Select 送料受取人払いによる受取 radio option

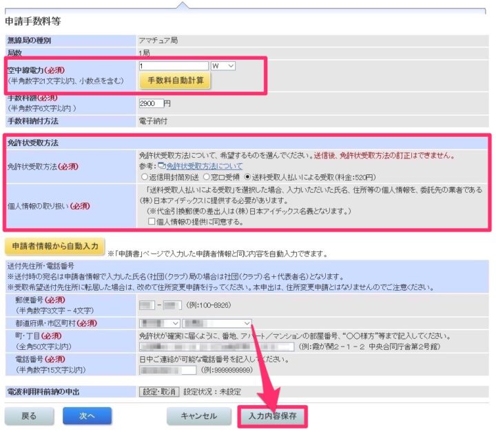(248, 176)
